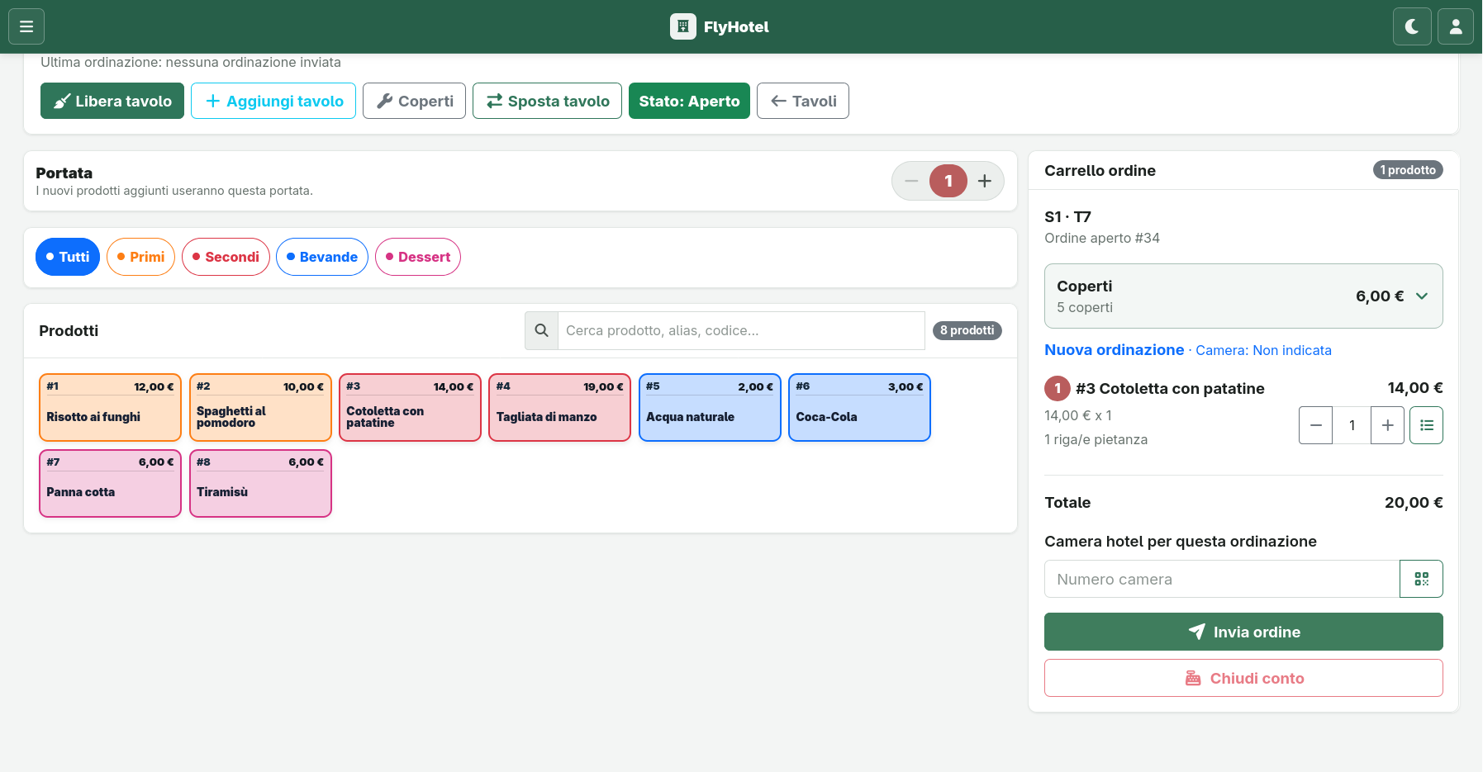Open the hamburger navigation menu
1483x772 pixels.
click(x=26, y=26)
